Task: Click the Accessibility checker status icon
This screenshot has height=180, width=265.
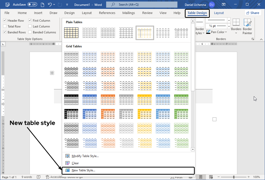Action: point(47,177)
